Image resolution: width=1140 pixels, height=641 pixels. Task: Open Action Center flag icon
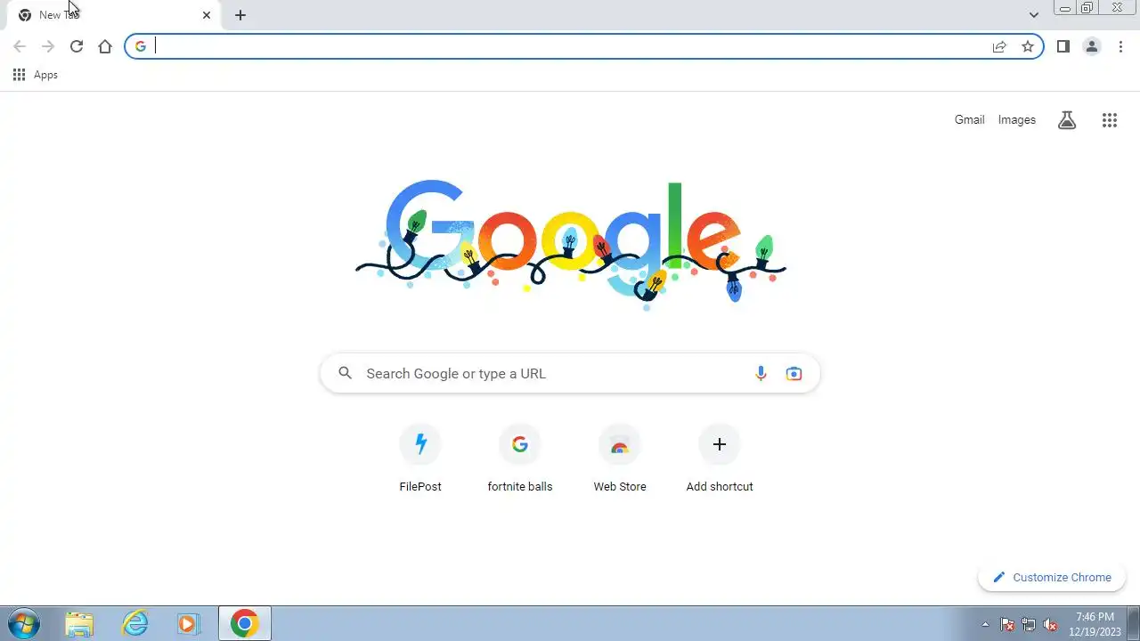[1007, 624]
